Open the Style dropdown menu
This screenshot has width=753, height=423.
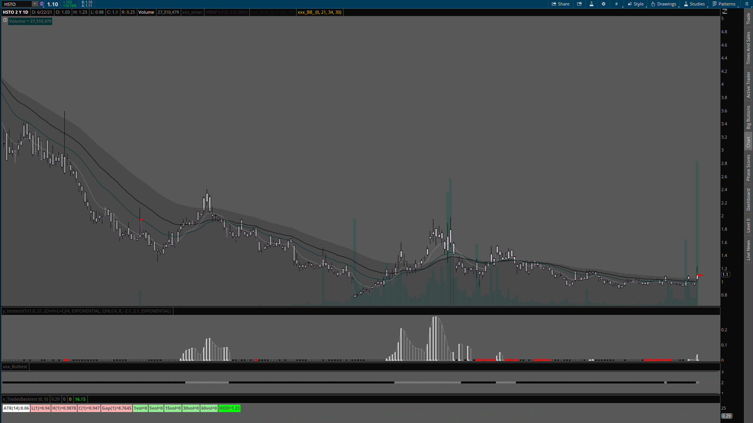636,4
